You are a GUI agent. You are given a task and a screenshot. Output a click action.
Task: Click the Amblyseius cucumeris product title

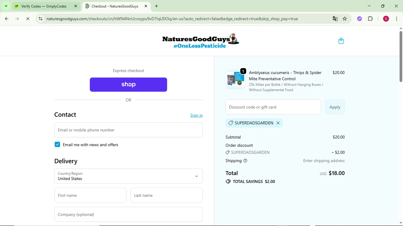tap(285, 76)
